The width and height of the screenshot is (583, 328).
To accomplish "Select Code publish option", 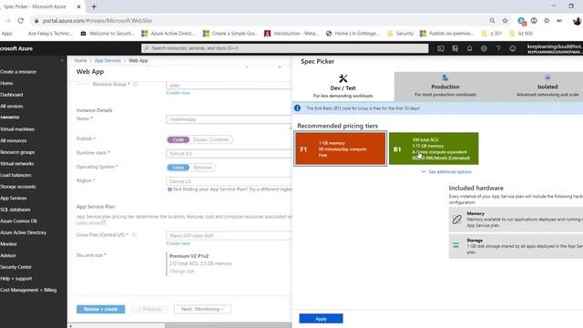I will 179,139.
